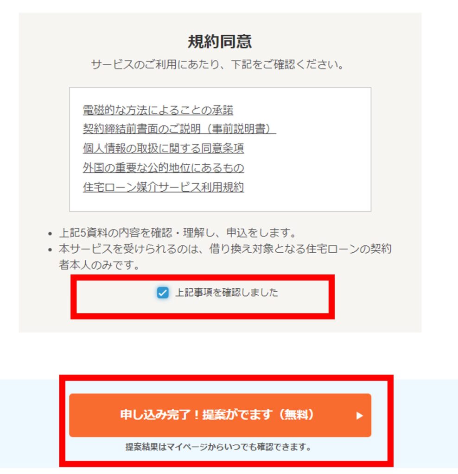This screenshot has height=474, width=458.
Task: Click the 提案結果はマイページから note text
Action: click(x=218, y=447)
